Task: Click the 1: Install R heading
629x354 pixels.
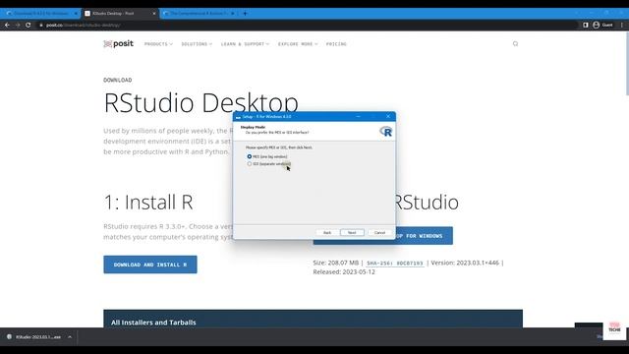Action: pos(148,202)
